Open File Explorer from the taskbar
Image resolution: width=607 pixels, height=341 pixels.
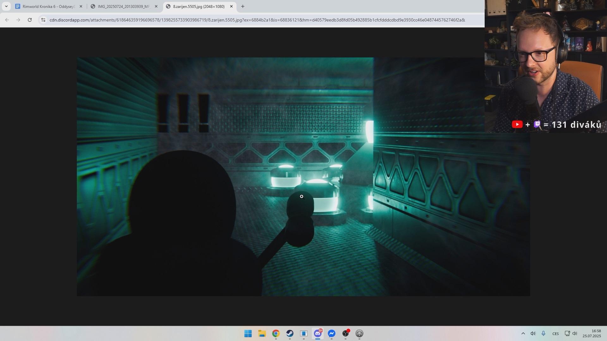262,333
